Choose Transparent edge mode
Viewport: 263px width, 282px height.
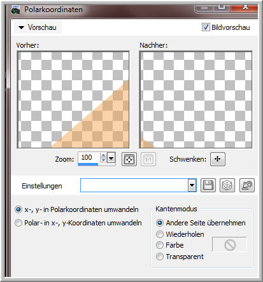coord(160,257)
